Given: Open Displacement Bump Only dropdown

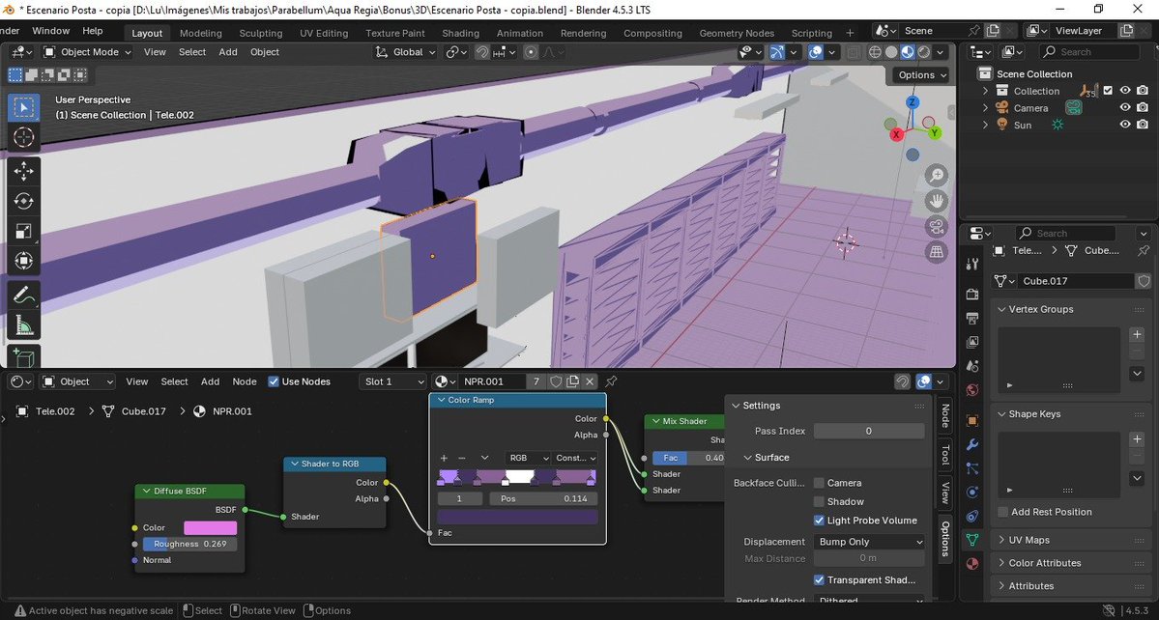Looking at the screenshot, I should (x=869, y=542).
